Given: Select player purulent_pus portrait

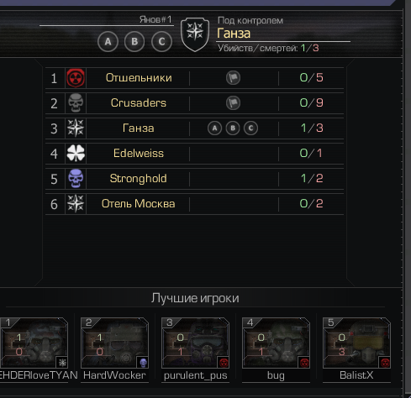Looking at the screenshot, I should click(195, 343).
